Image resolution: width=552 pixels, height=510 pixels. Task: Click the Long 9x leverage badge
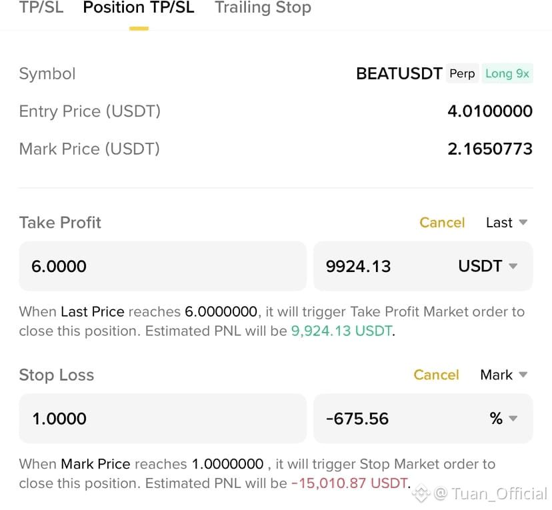pos(507,73)
